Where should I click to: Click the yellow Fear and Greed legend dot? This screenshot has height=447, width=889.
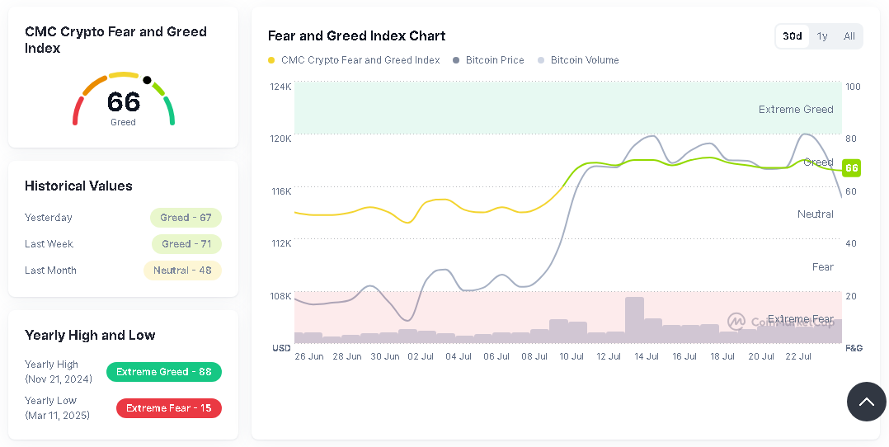(x=271, y=60)
